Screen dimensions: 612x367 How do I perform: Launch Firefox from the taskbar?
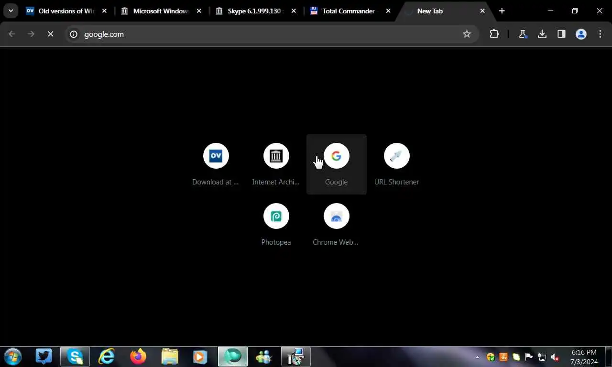138,356
